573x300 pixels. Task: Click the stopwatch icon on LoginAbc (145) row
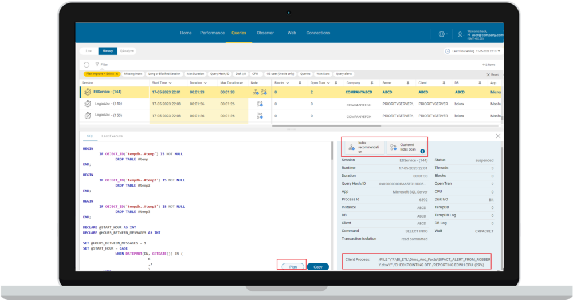click(x=87, y=104)
